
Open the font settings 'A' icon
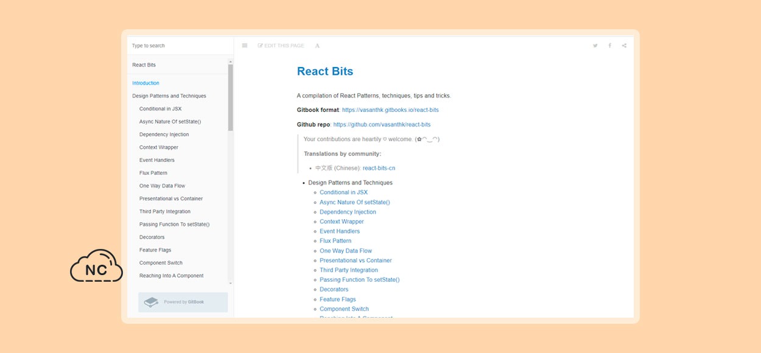(x=317, y=46)
